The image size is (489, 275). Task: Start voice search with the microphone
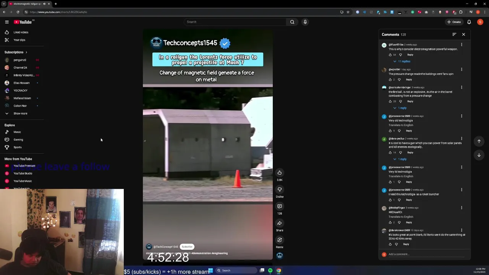305,22
